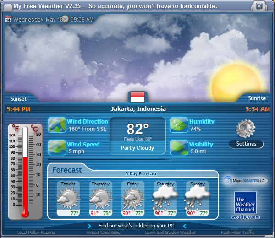The width and height of the screenshot is (275, 238).
Task: Click the Humidity leaf icon
Action: click(x=179, y=125)
